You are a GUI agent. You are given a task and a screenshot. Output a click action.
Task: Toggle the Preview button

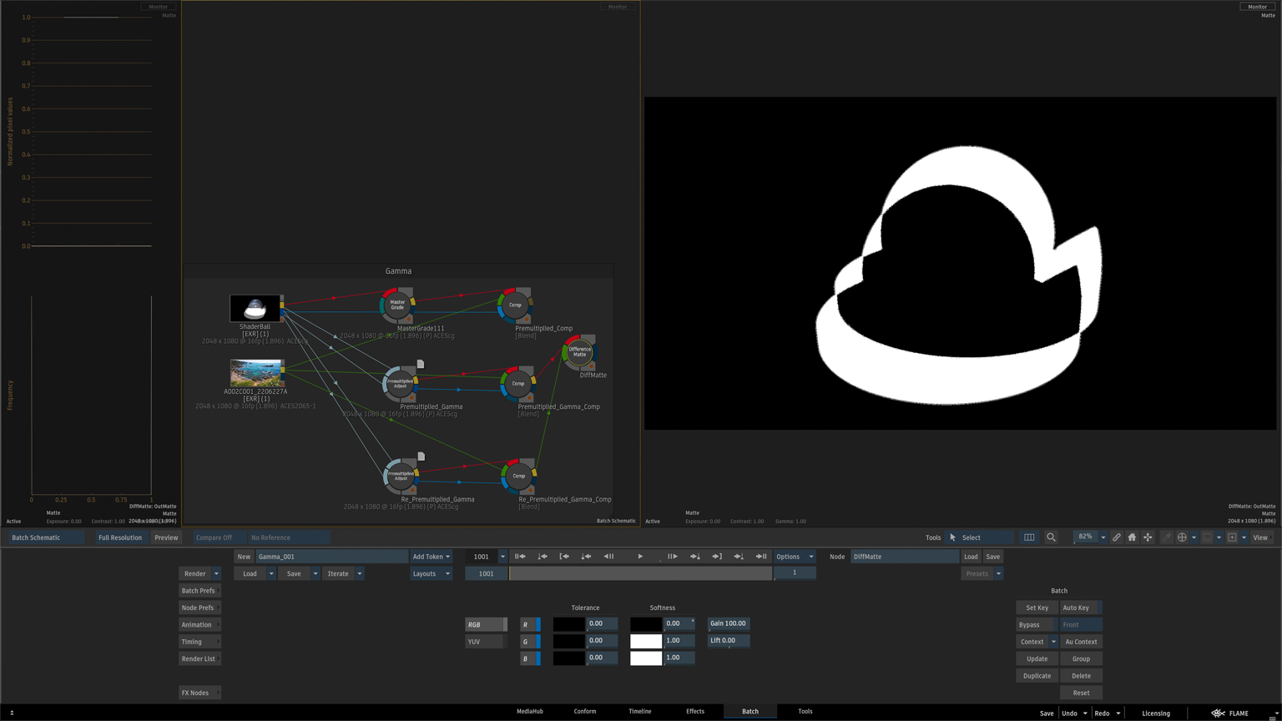[x=166, y=537]
